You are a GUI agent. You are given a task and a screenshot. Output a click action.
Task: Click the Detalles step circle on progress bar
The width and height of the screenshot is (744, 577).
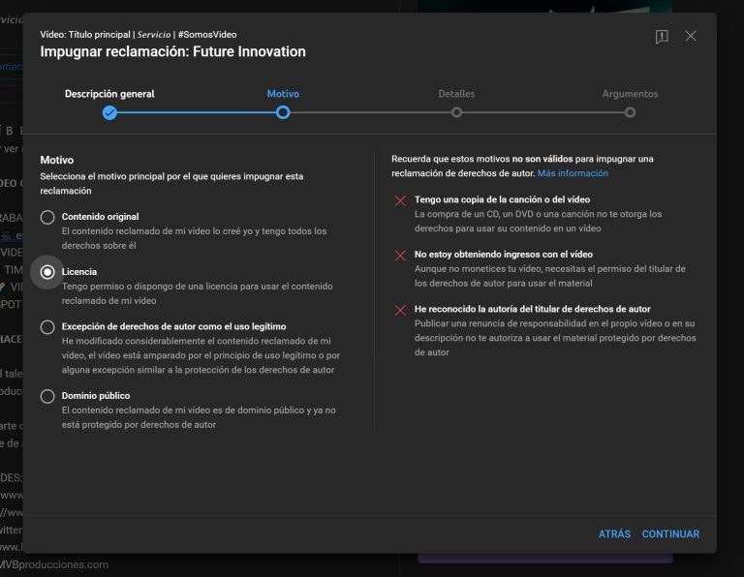tap(456, 113)
